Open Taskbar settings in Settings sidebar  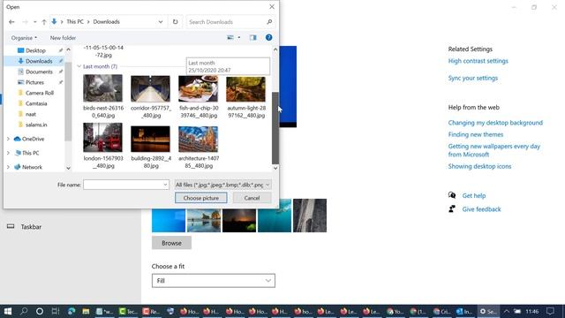click(x=31, y=227)
